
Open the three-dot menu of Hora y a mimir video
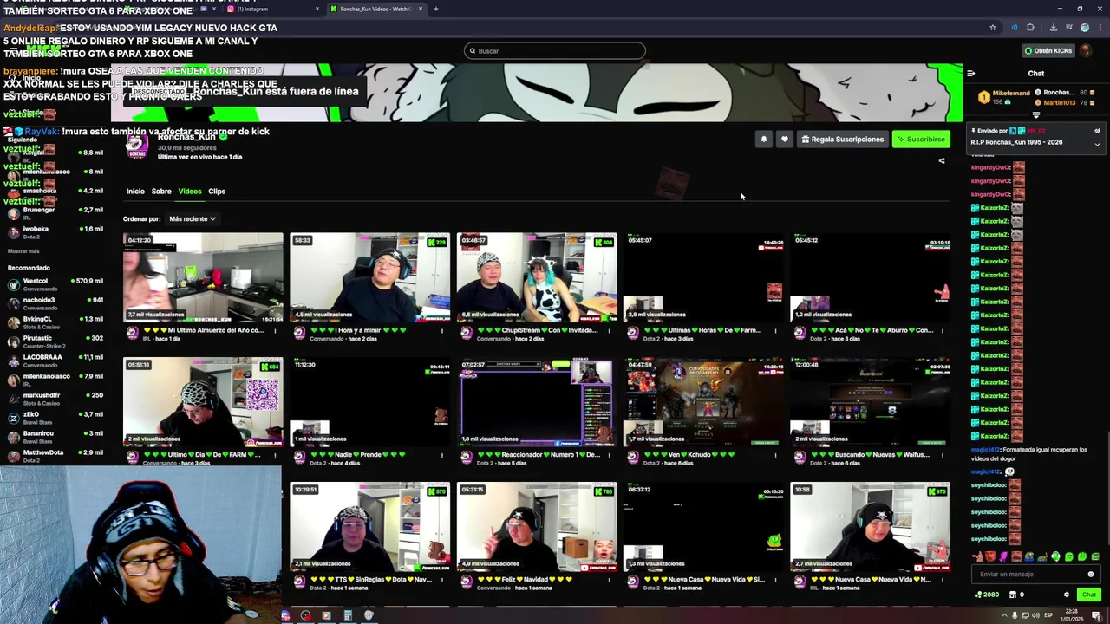coord(442,330)
